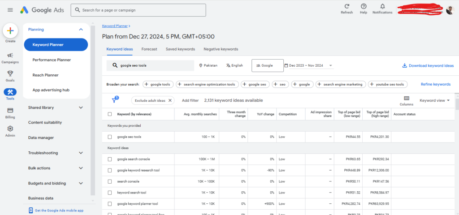
Task: Add 'google tools' to broaden search
Action: click(x=158, y=84)
